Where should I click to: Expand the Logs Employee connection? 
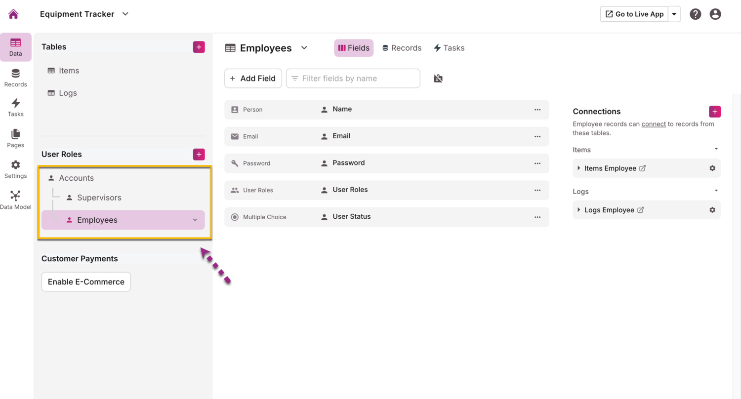[579, 210]
